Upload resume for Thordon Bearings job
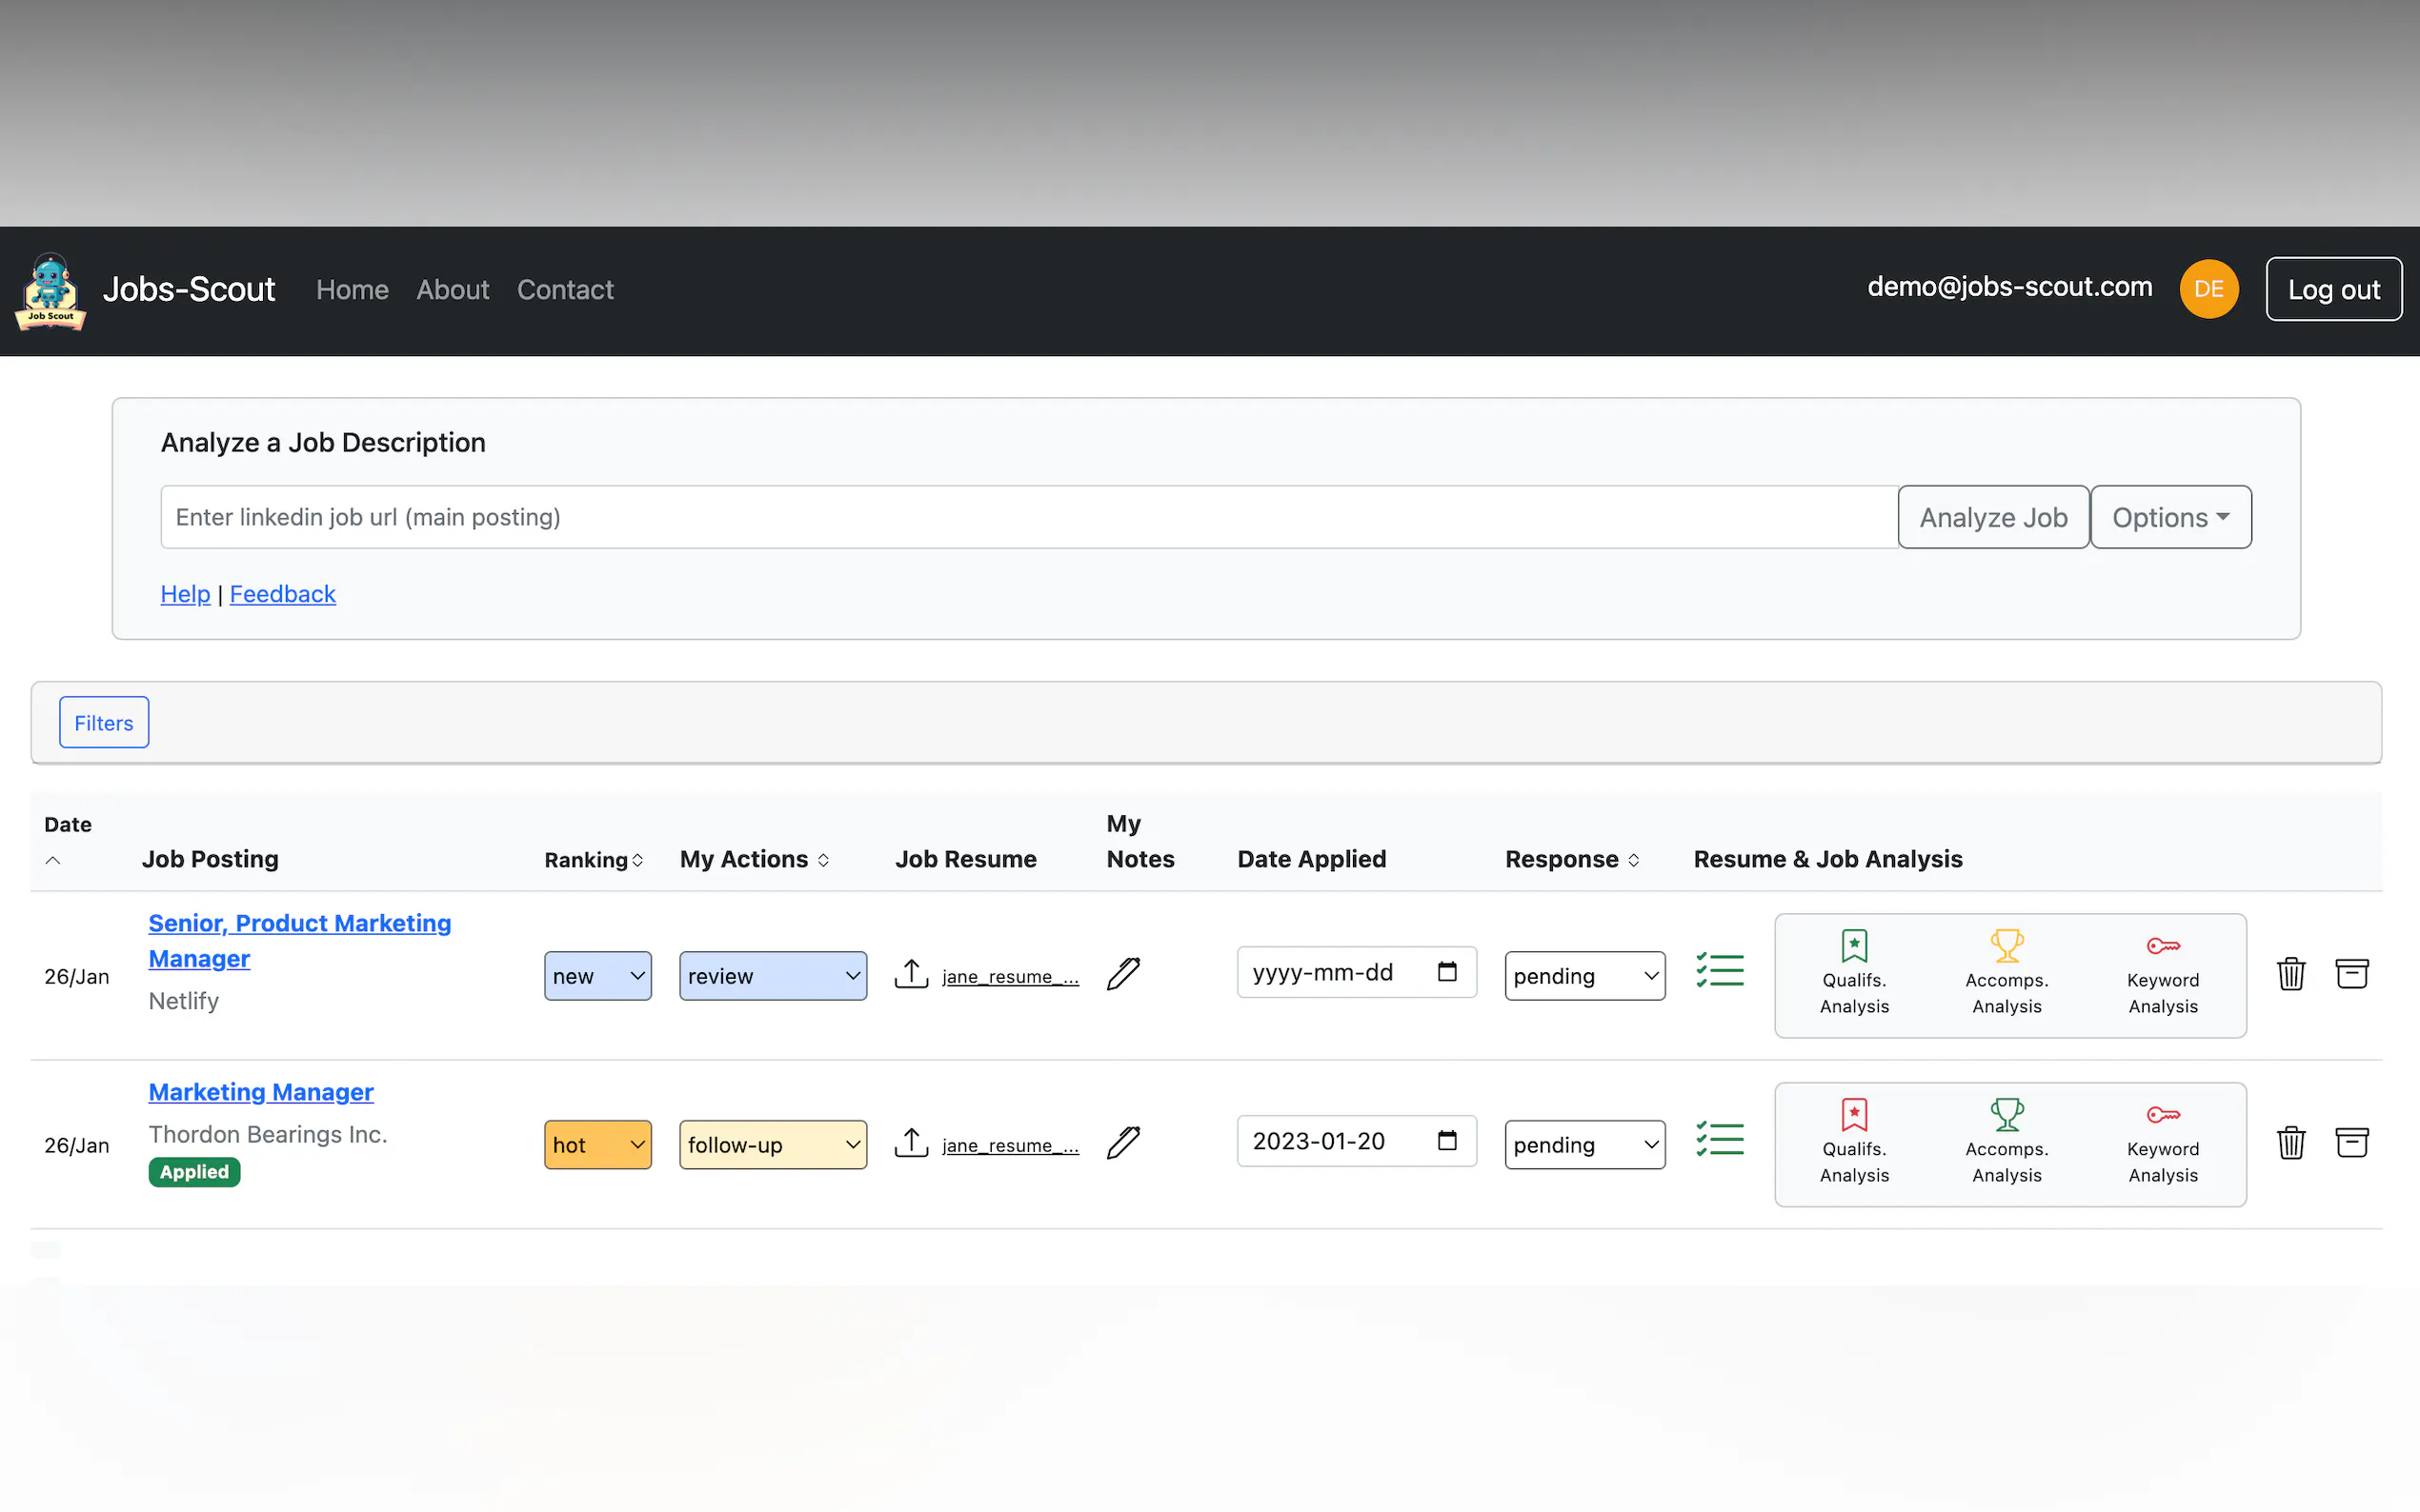Image resolution: width=2420 pixels, height=1512 pixels. pyautogui.click(x=912, y=1142)
